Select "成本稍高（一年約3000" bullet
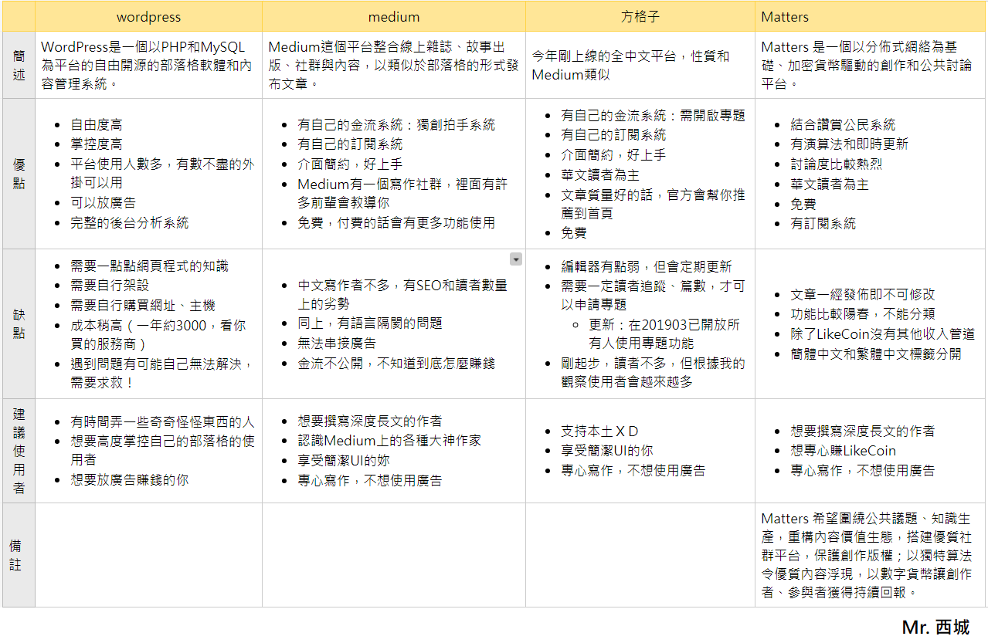This screenshot has height=643, width=988. coord(158,335)
